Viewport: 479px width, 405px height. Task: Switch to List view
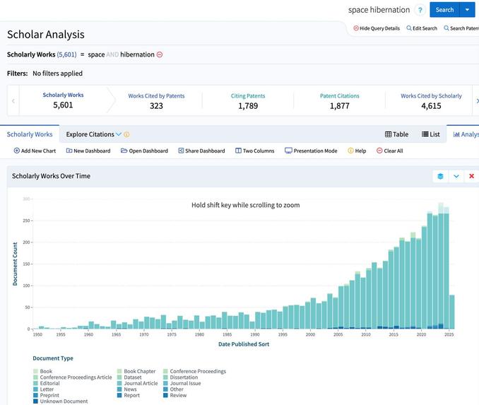(x=431, y=134)
